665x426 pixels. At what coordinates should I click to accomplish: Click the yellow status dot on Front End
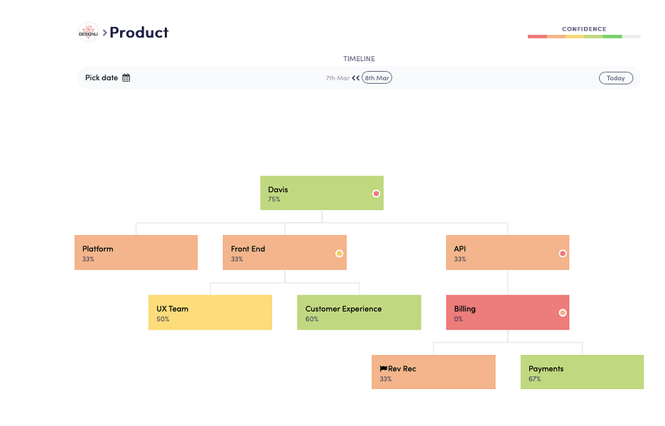pyautogui.click(x=340, y=253)
